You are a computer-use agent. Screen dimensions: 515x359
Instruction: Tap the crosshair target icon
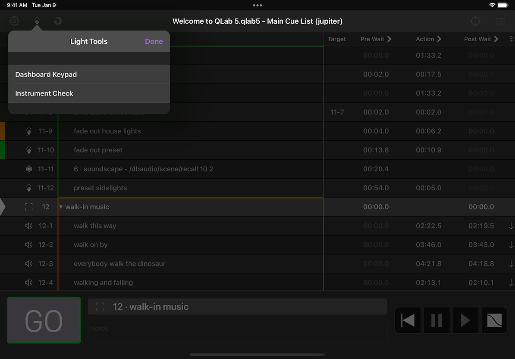click(475, 21)
